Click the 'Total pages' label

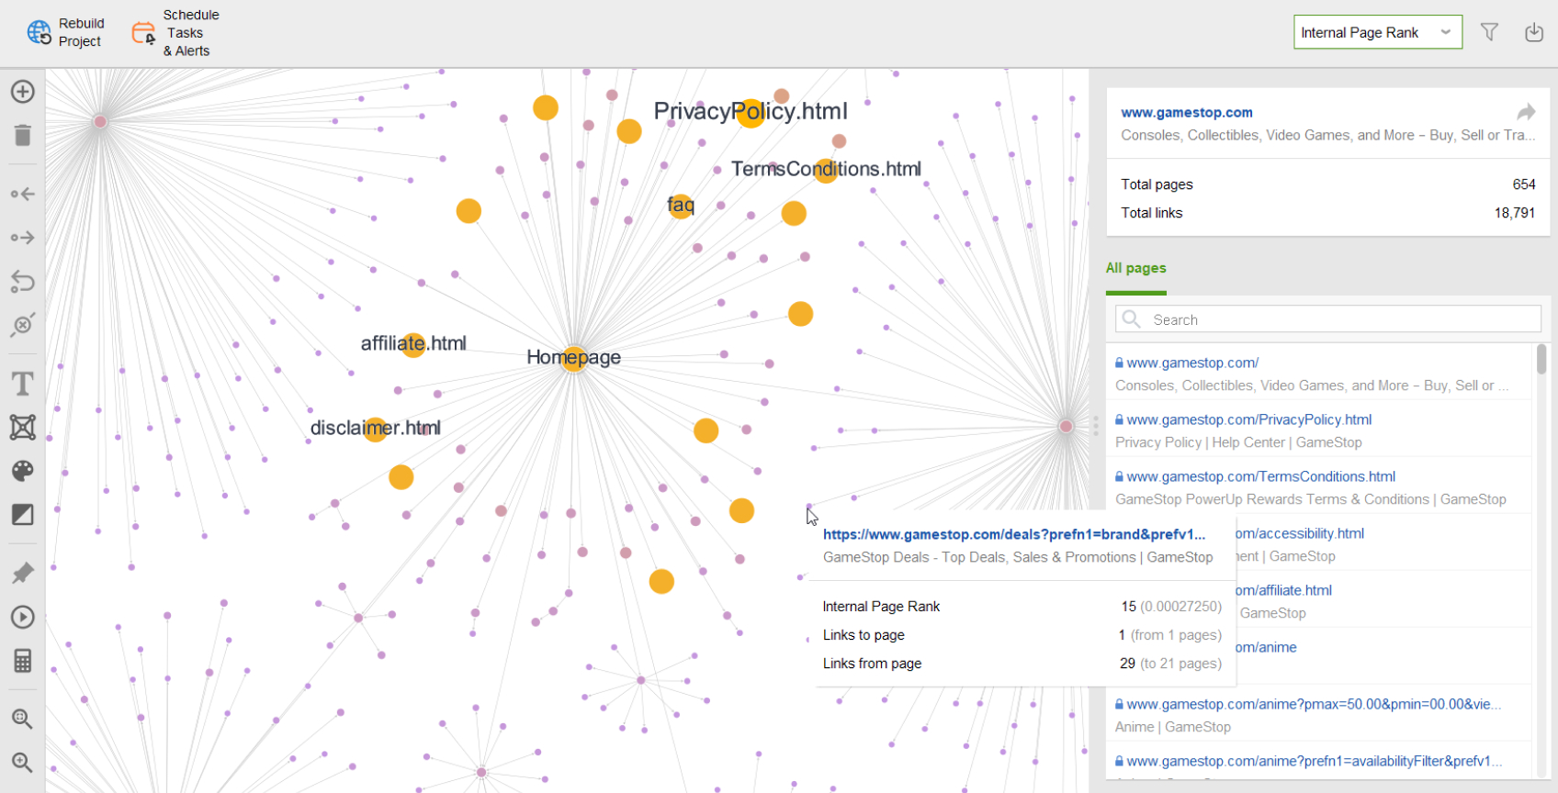tap(1157, 184)
